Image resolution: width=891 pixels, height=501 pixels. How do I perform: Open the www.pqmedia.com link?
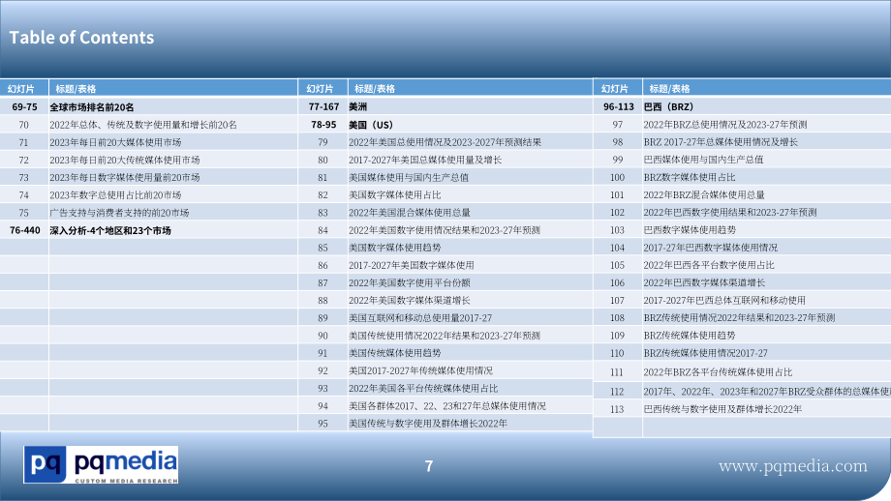(792, 466)
